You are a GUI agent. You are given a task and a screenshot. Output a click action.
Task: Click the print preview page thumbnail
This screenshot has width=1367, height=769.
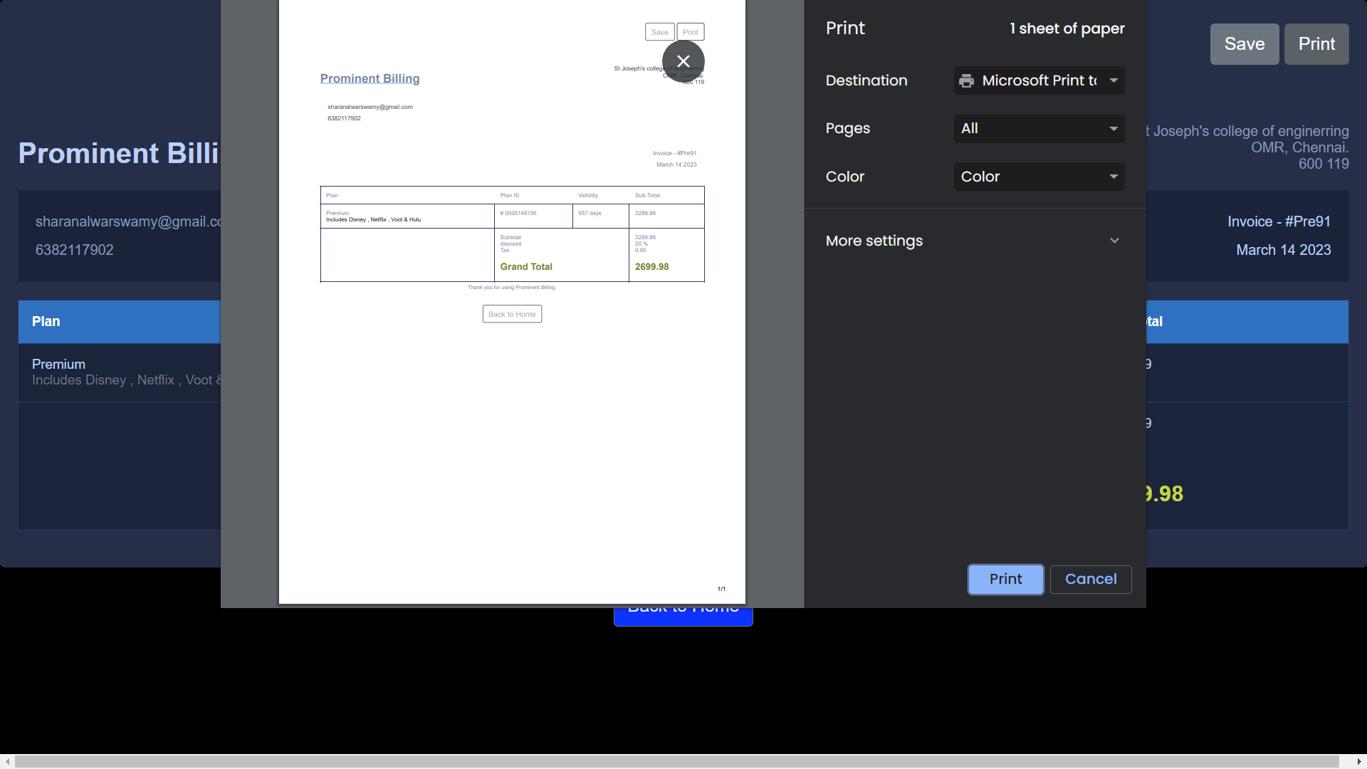pos(512,302)
